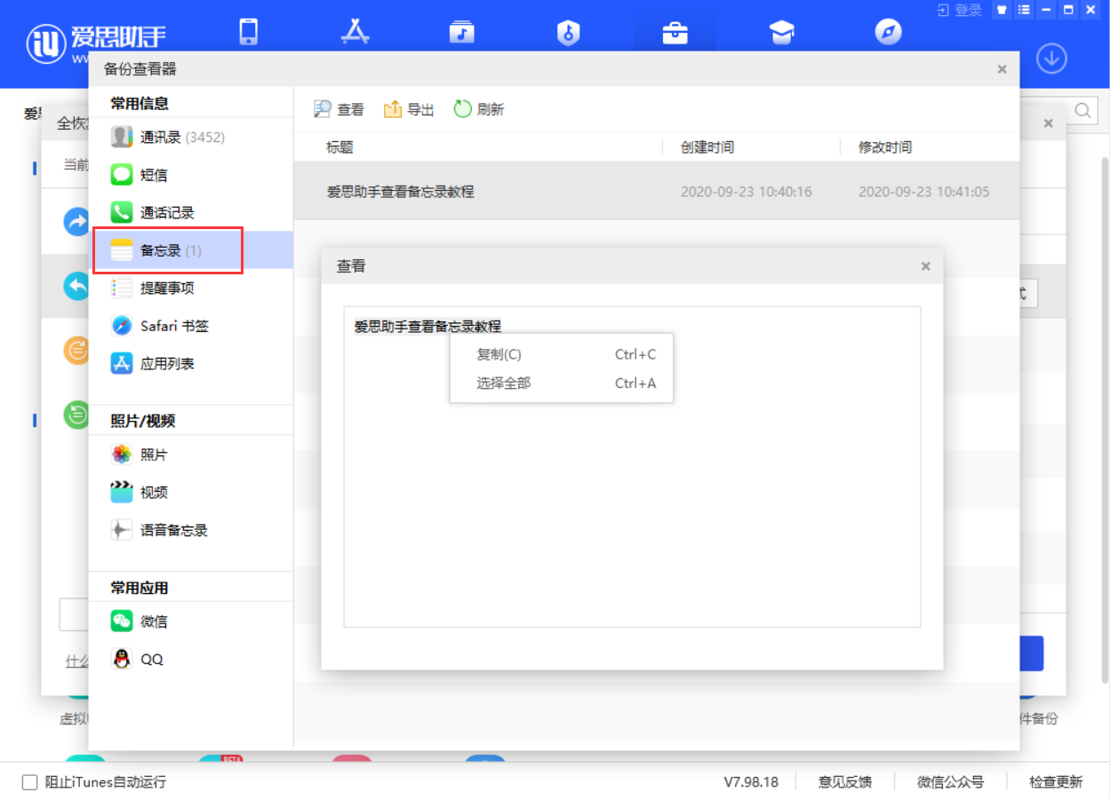
Task: Select 通讯录 contacts in sidebar
Action: [191, 138]
